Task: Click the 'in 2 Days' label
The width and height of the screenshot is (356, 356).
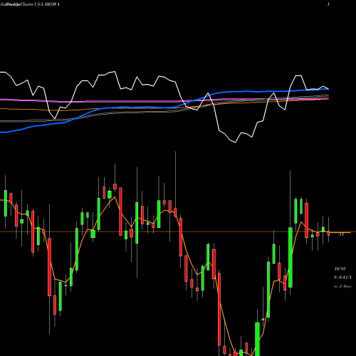Action: coord(342,286)
